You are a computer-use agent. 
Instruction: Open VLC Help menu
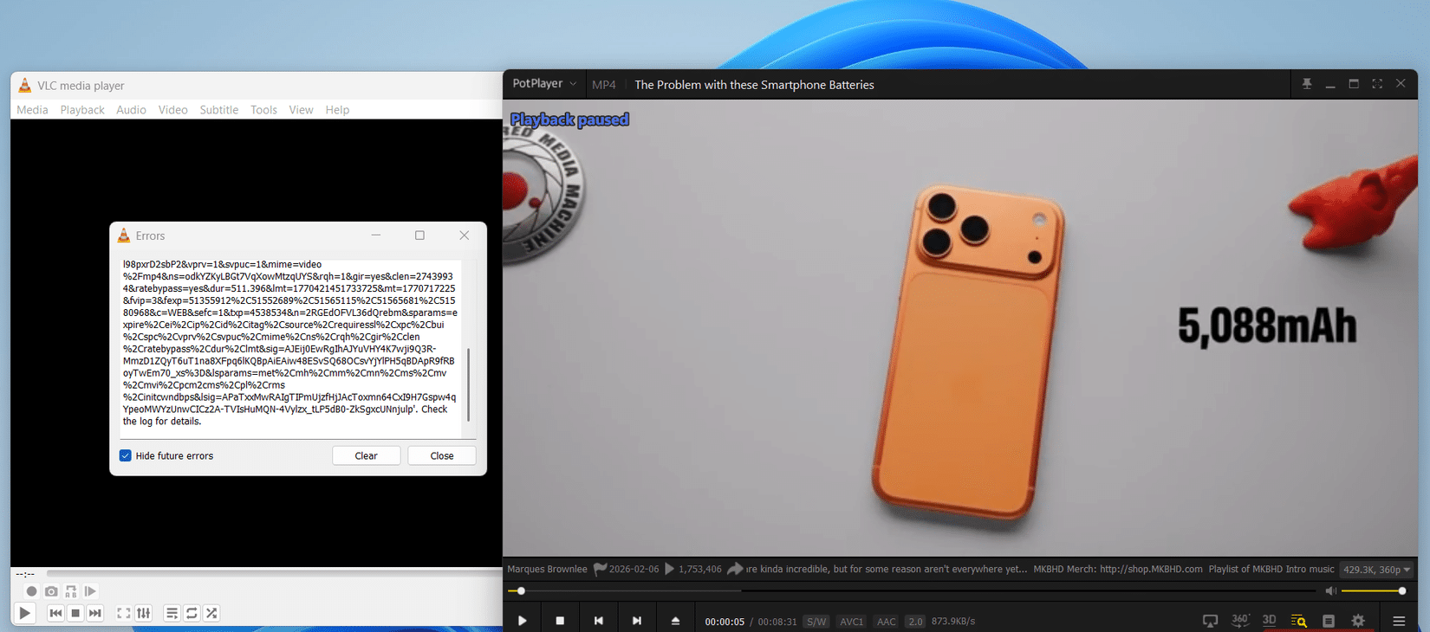[337, 110]
